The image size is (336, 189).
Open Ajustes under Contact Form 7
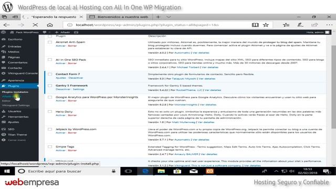[61, 78]
